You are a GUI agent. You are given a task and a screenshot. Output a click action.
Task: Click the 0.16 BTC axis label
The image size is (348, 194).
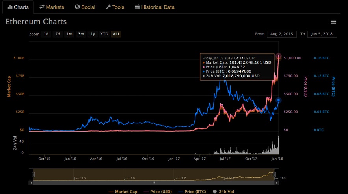click(321, 58)
